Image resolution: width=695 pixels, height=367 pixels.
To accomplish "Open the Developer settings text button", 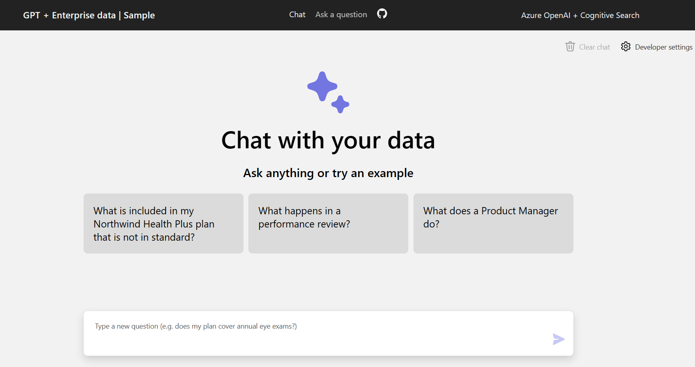I will [663, 47].
